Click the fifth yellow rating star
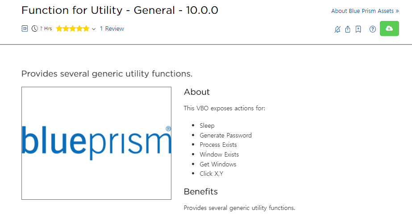Image resolution: width=412 pixels, height=218 pixels. click(x=86, y=28)
